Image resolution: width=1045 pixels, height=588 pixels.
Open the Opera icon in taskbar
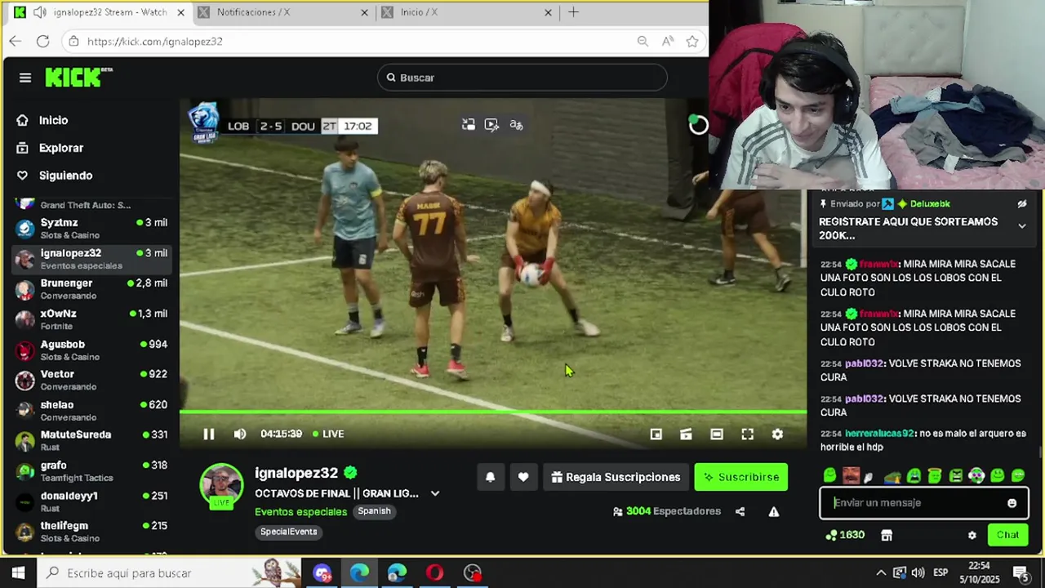pyautogui.click(x=434, y=573)
